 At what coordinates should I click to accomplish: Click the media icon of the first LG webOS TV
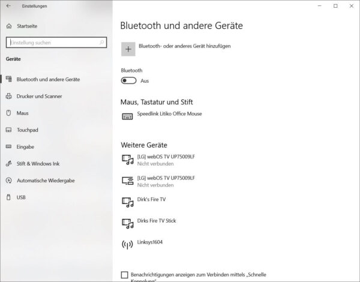pos(127,160)
